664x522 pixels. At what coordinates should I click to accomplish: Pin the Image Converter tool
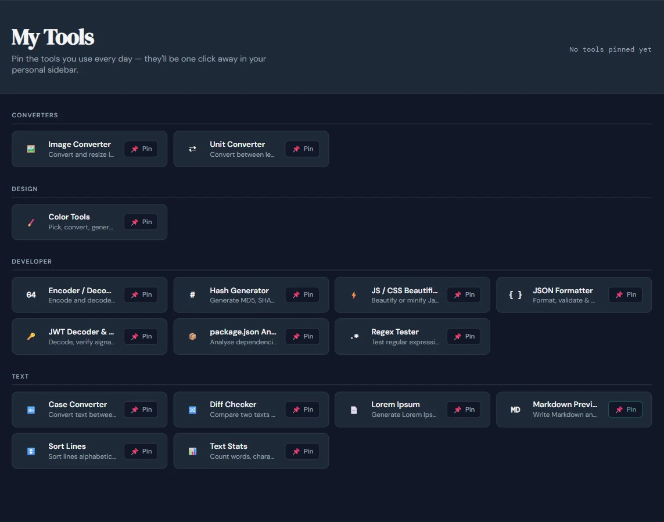141,149
